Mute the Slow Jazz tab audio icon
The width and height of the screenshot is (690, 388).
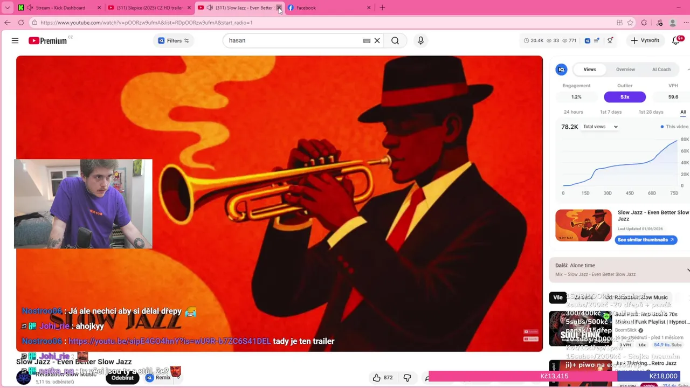[x=210, y=8]
